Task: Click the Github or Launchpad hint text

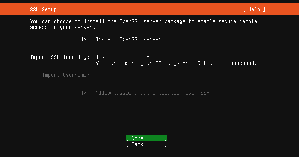Action: point(176,63)
